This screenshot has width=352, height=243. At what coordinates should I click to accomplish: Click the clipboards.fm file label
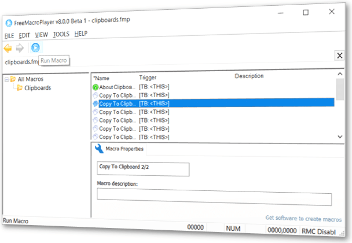(x=21, y=62)
